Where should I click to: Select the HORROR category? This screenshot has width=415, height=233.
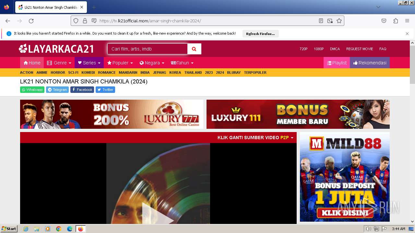tap(58, 72)
